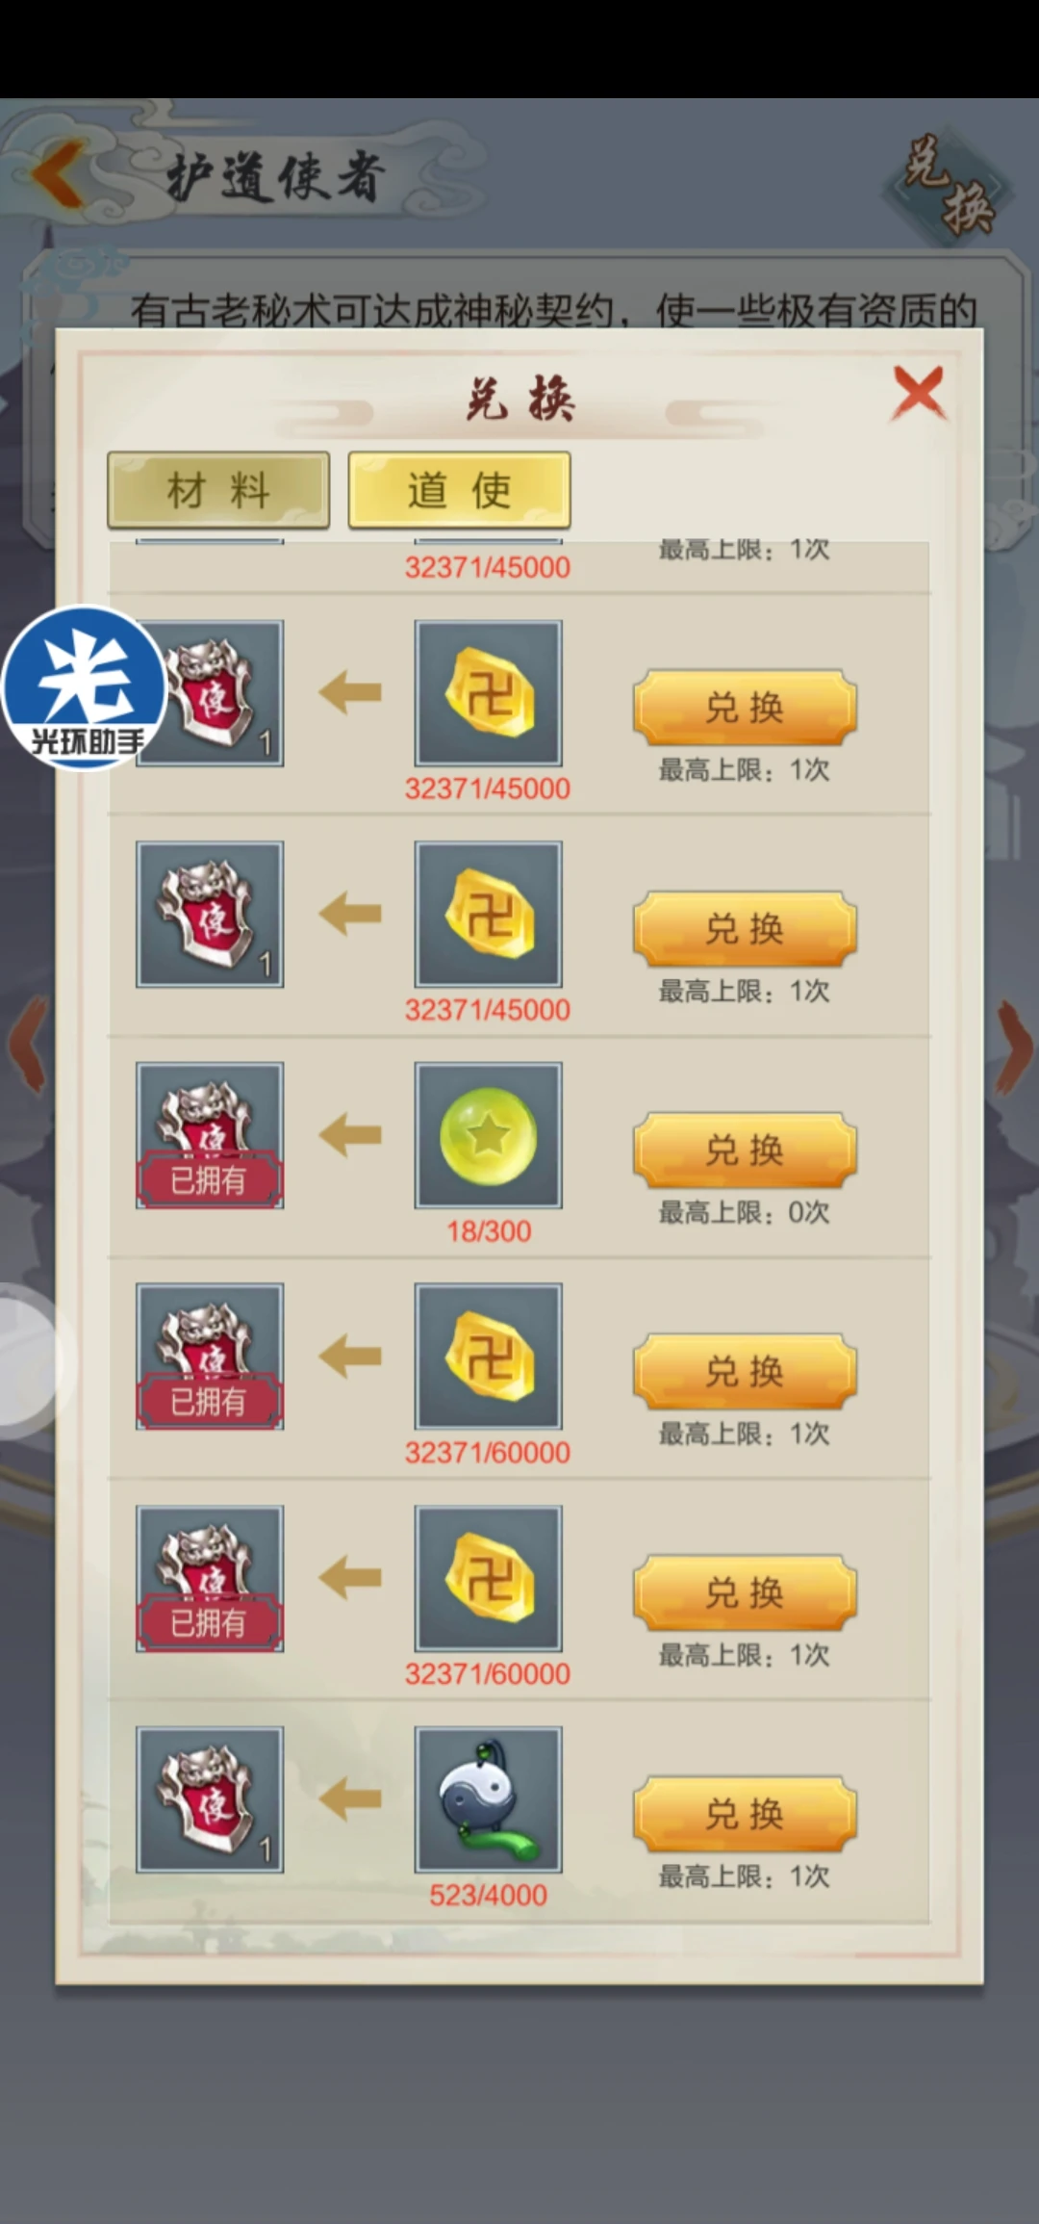Show previous envoy with left chevron

click(x=27, y=1046)
